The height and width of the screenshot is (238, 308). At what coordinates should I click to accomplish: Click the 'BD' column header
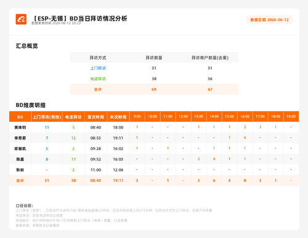pos(20,117)
